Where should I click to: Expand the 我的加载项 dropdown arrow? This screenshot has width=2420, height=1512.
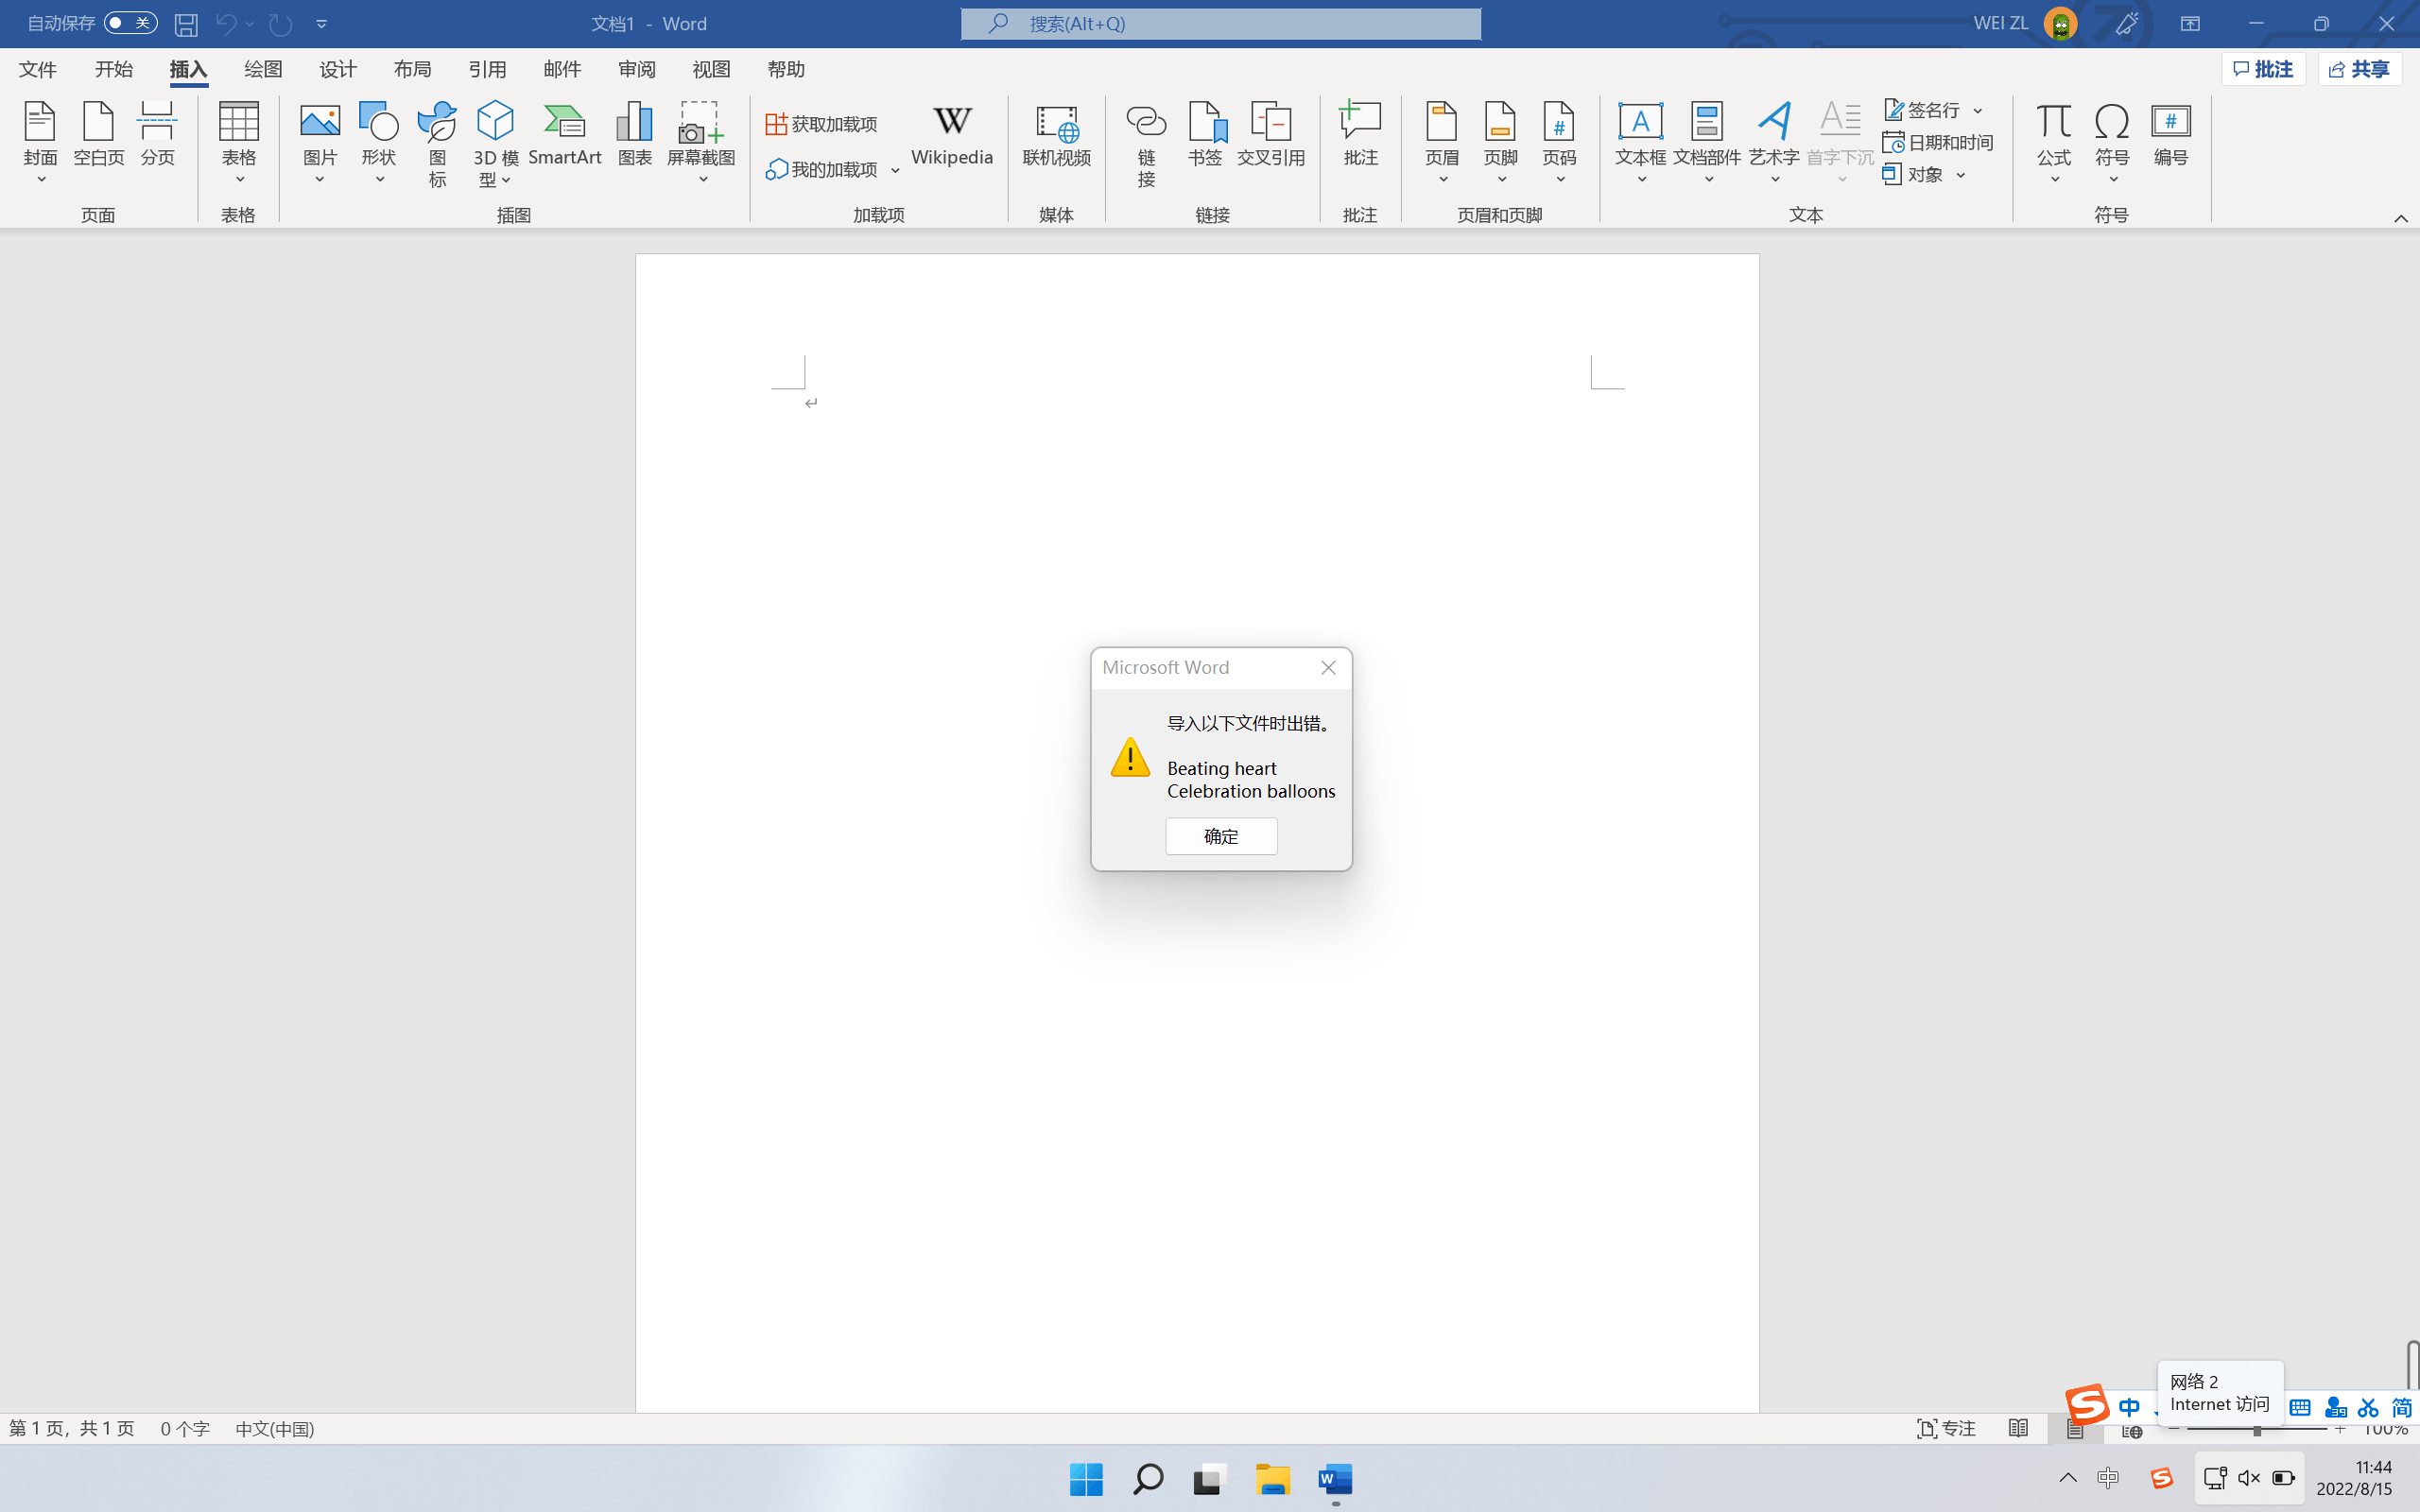click(x=896, y=170)
